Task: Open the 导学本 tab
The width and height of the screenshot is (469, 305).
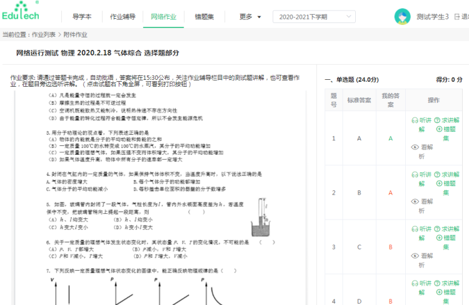Action: [82, 17]
